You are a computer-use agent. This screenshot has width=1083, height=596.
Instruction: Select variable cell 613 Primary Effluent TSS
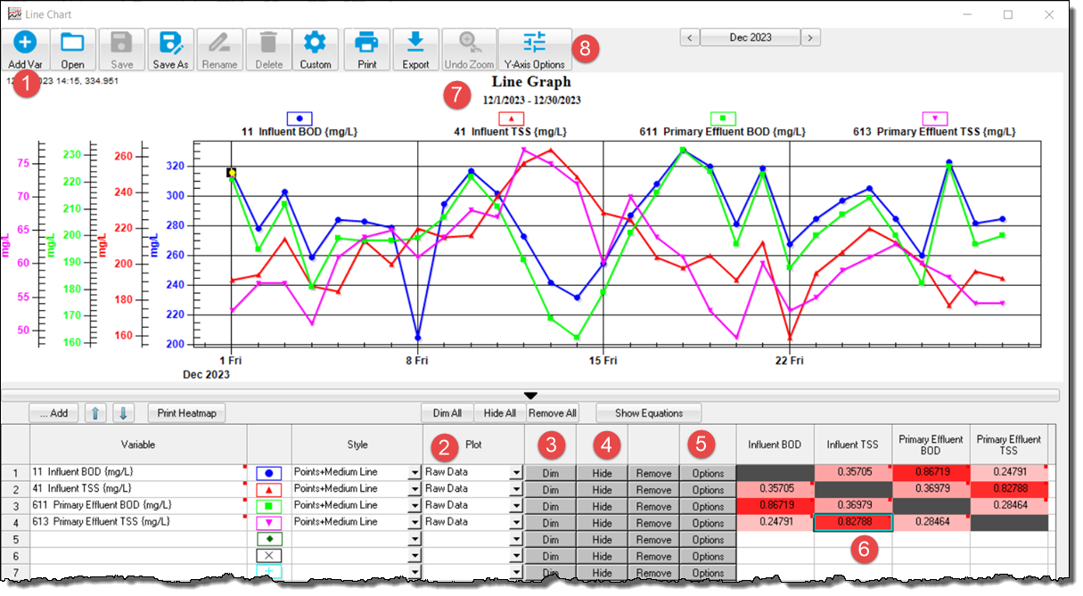pyautogui.click(x=137, y=522)
